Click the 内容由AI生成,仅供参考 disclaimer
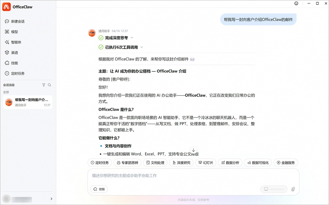Viewport: 329px width, 205px height. pos(193,200)
